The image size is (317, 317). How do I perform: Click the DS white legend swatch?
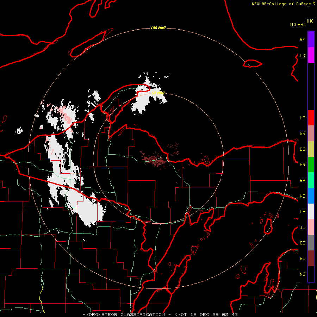311,211
